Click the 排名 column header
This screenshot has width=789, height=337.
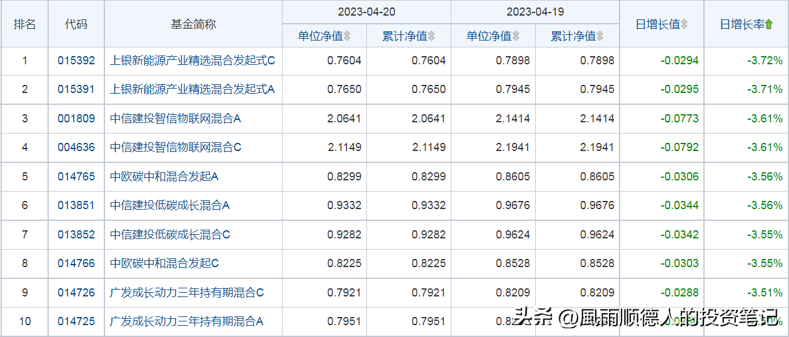tap(25, 24)
